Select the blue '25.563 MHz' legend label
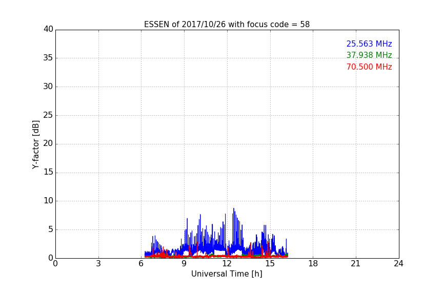 coord(369,44)
